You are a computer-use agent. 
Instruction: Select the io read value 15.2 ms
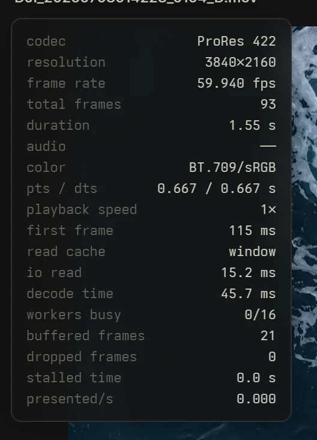pyautogui.click(x=249, y=273)
